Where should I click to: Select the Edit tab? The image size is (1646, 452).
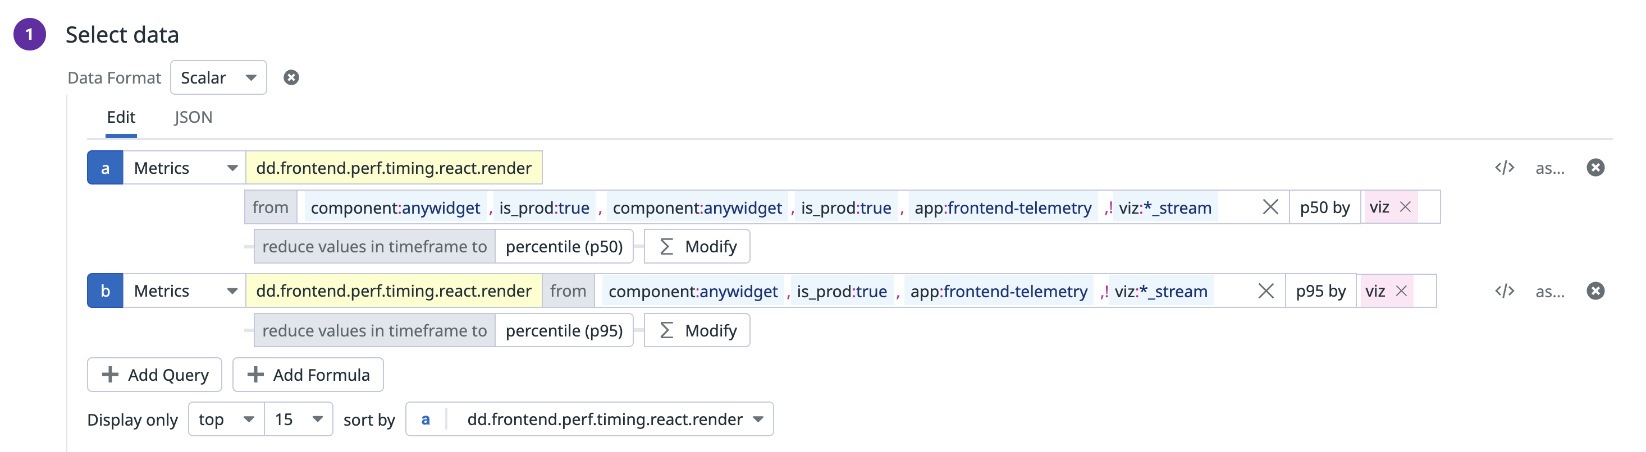[121, 117]
